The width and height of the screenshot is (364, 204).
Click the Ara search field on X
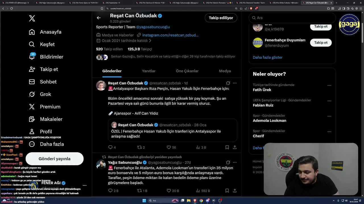(x=292, y=18)
